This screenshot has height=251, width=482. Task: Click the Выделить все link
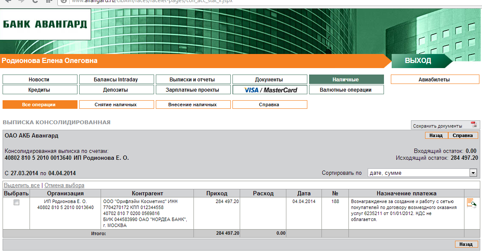pos(21,185)
